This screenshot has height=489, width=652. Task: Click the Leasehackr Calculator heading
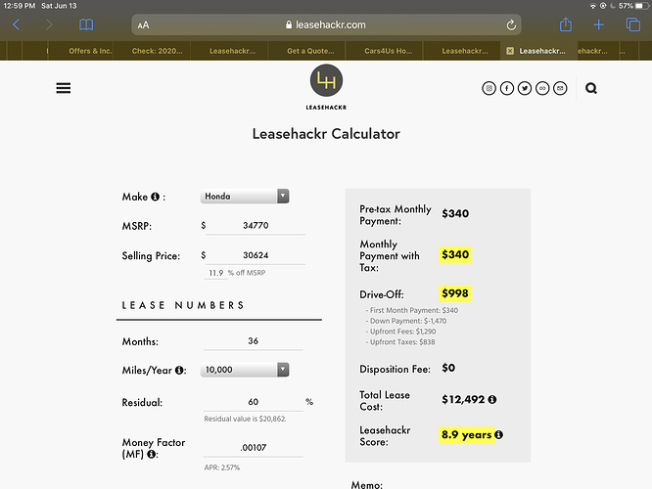pyautogui.click(x=326, y=134)
